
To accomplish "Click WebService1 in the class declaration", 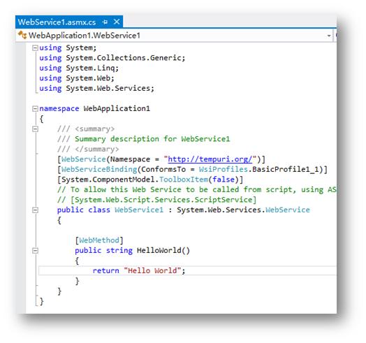I will [139, 210].
